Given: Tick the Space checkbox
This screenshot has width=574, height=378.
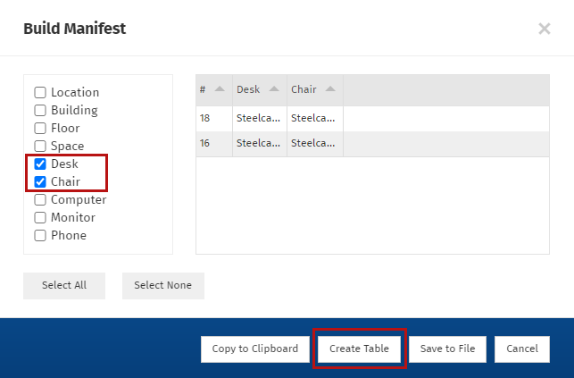Looking at the screenshot, I should tap(40, 147).
